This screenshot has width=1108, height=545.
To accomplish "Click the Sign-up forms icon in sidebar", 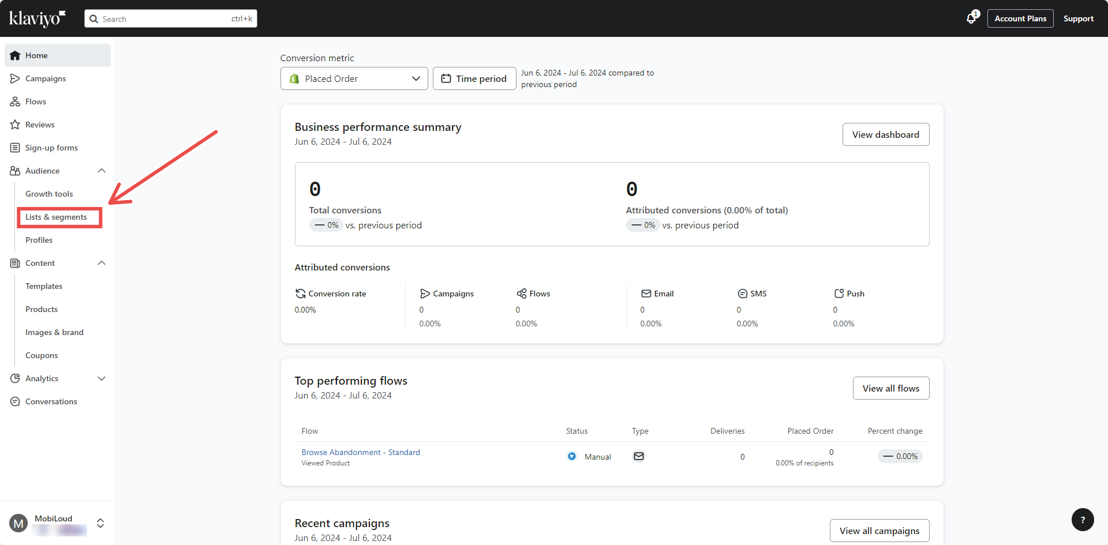I will click(x=15, y=148).
